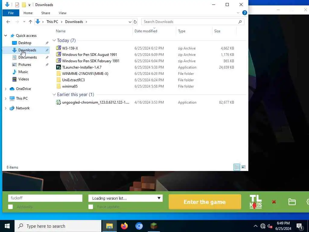Screen dimensions: 309x232
Task: Click the taskbar Type here to search box
Action: click(58, 226)
